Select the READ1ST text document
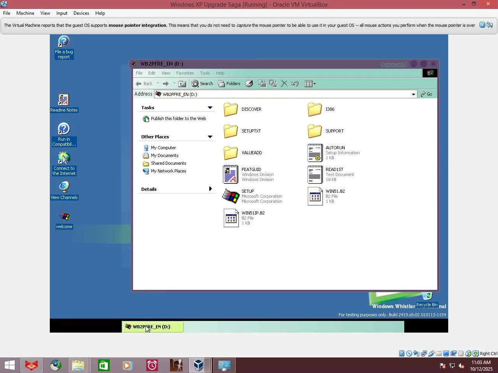The image size is (498, 373). coord(331,174)
